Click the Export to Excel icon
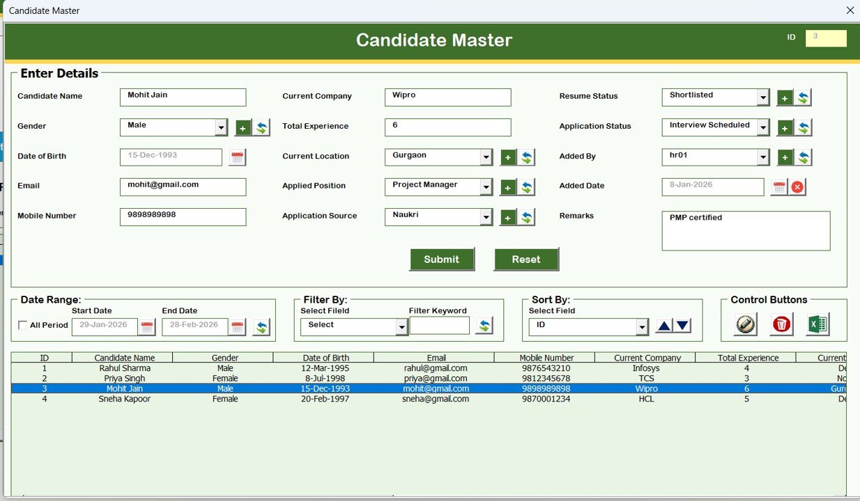The image size is (860, 501). pyautogui.click(x=817, y=324)
